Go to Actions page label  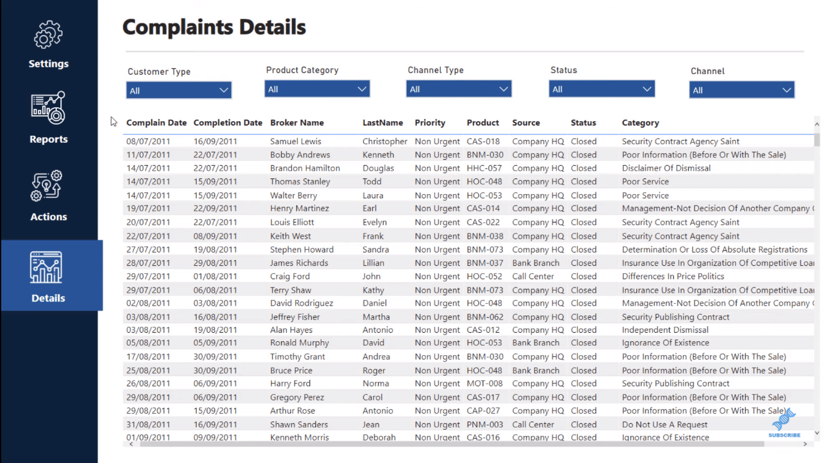pos(49,217)
